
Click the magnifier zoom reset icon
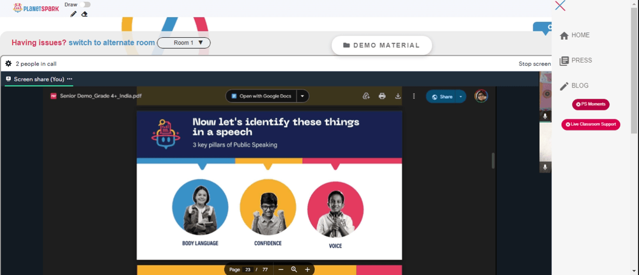294,270
